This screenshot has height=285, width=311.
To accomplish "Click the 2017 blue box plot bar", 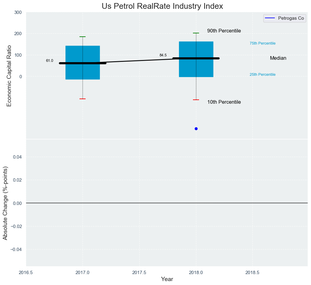I will point(83,63).
